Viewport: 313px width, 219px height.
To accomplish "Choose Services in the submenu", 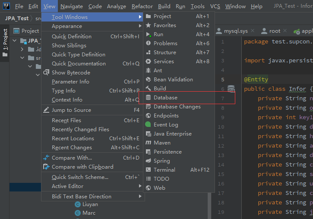I will (179, 62).
